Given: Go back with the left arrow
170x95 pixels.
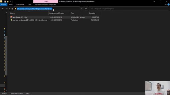Looking at the screenshot, I should click(x=2, y=9).
